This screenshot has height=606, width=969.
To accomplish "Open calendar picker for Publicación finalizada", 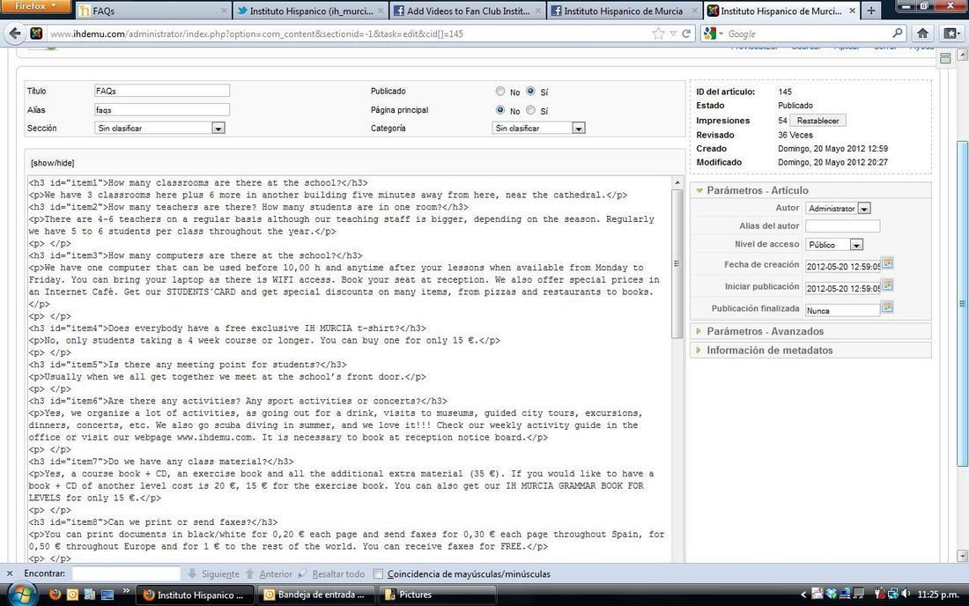I will click(887, 307).
